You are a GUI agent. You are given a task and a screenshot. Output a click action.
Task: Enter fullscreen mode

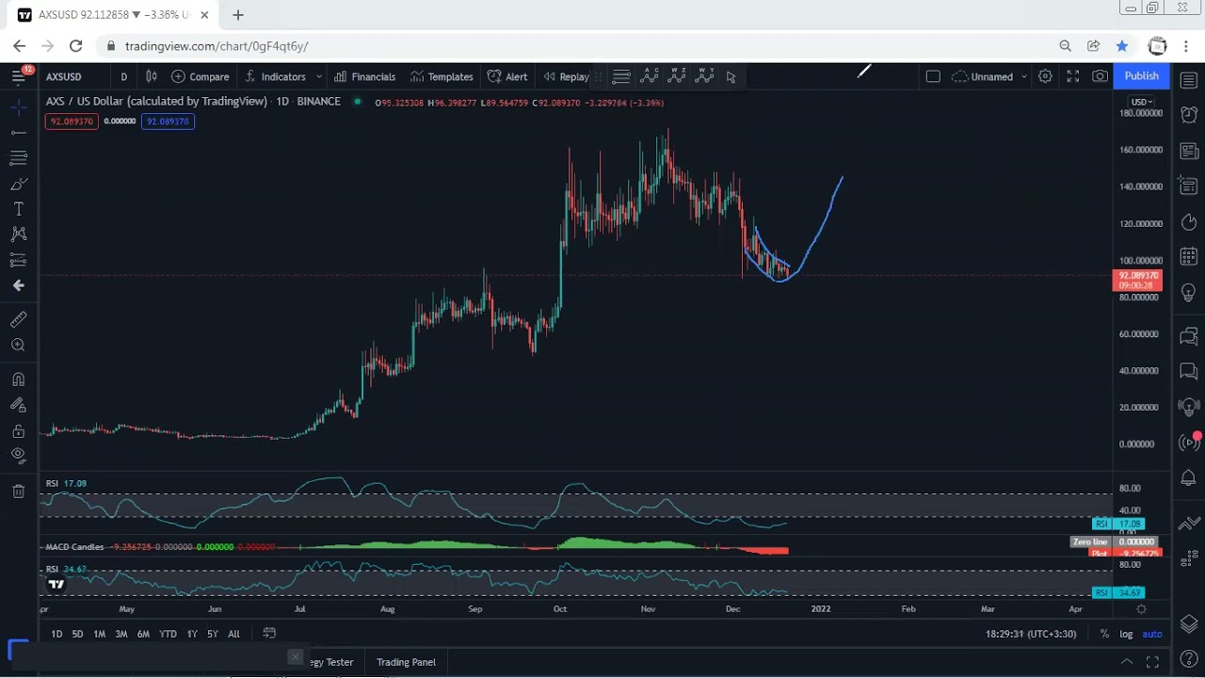pos(1072,76)
